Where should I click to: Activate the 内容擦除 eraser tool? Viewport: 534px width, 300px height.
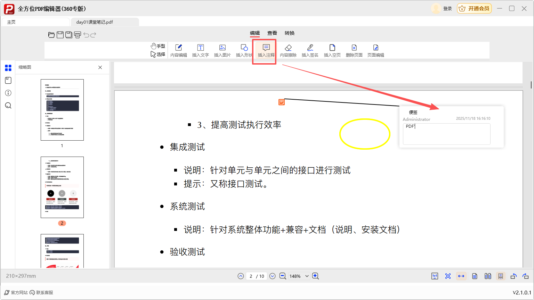pos(288,50)
